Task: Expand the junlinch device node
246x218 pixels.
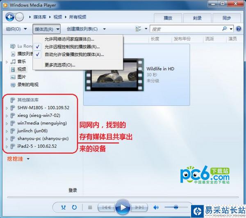Action: pyautogui.click(x=7, y=131)
